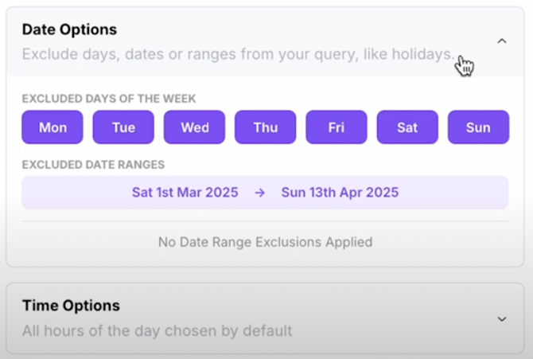This screenshot has height=359, width=533.
Task: Toggle Thu excluded day
Action: click(x=266, y=127)
